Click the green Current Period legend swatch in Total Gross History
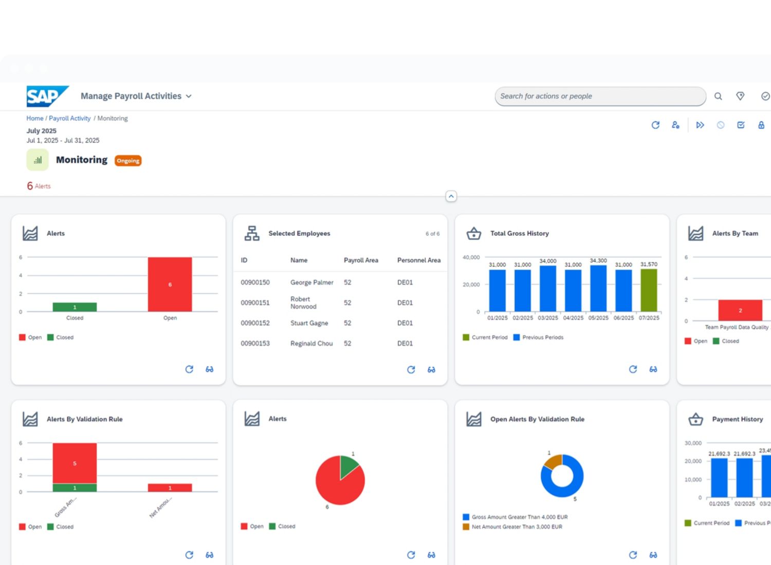771x565 pixels. coord(466,337)
